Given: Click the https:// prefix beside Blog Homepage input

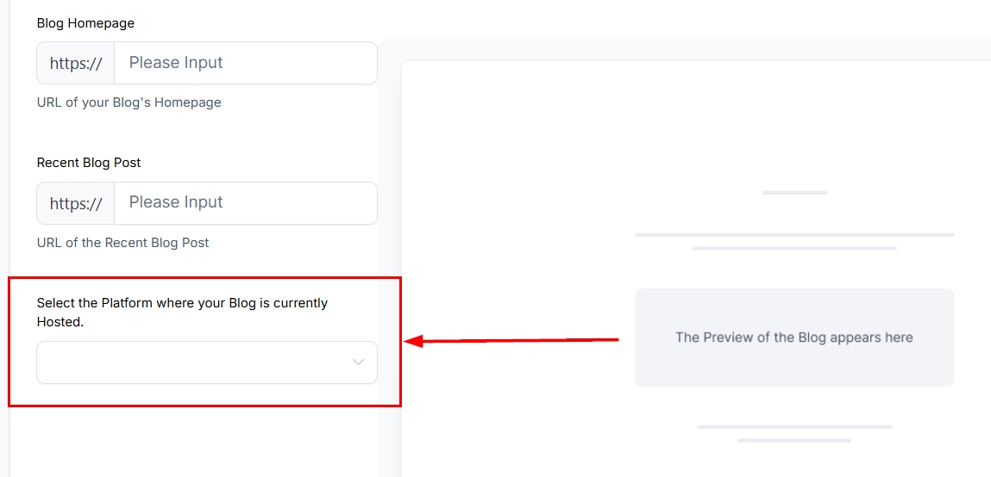Looking at the screenshot, I should (x=76, y=63).
